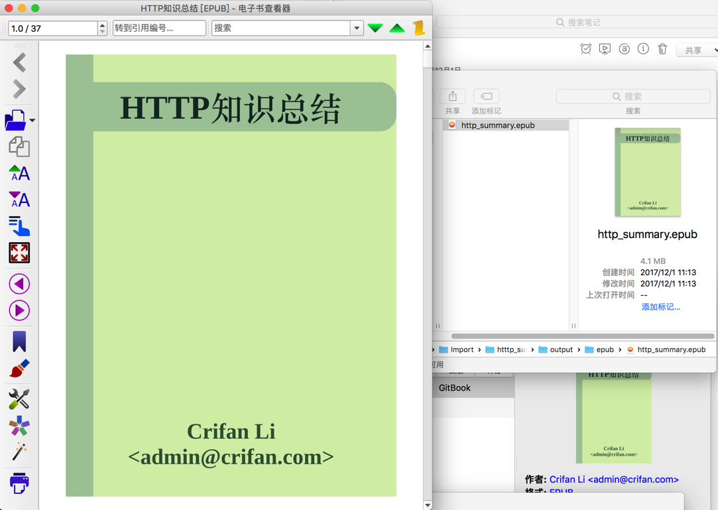The height and width of the screenshot is (510, 718).
Task: Print the ebook
Action: [x=19, y=483]
